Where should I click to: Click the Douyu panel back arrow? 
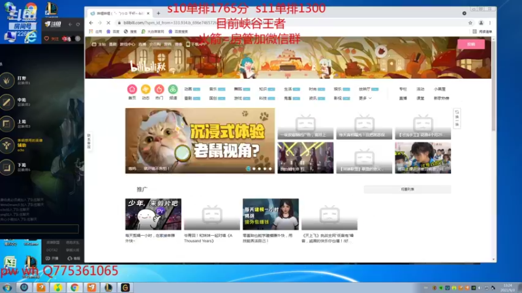[x=70, y=24]
